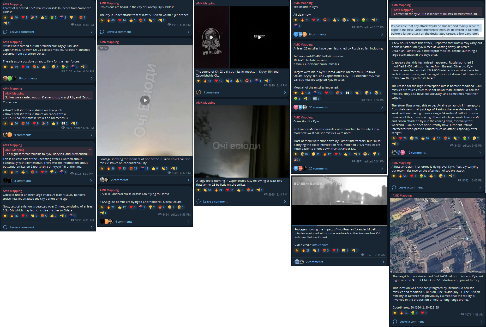This screenshot has width=486, height=327.
Task: Click the arrow on Leave a comment under map post
Action: pos(481,322)
